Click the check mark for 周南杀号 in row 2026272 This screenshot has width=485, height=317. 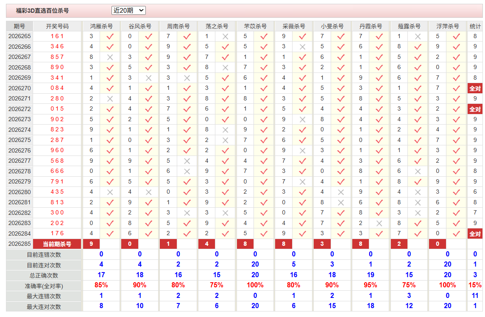click(187, 109)
